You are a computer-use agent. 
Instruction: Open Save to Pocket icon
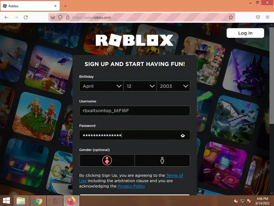pos(258,17)
